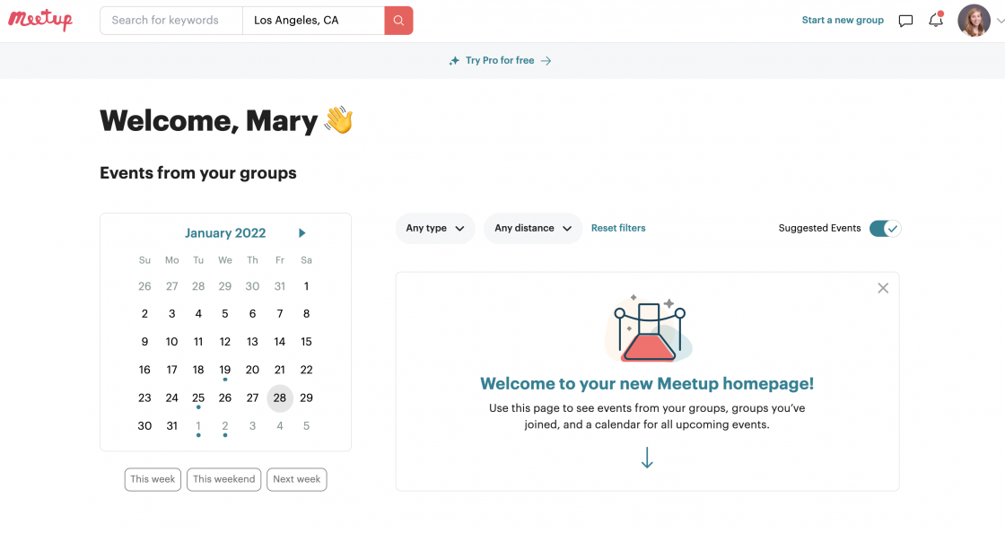
Task: Select January 14 in calendar
Action: [280, 342]
